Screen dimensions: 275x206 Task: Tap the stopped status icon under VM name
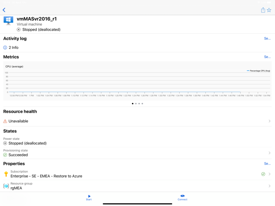tap(19, 30)
